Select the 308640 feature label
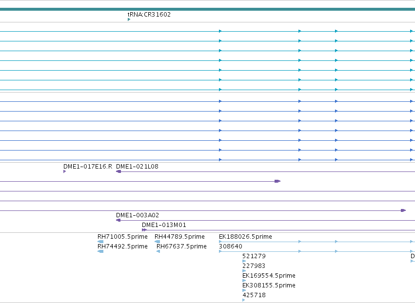The image size is (415, 303). (x=231, y=246)
